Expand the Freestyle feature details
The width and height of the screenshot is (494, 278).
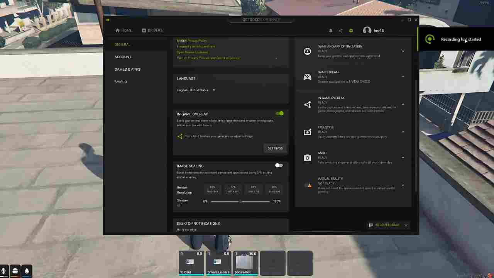click(x=403, y=132)
